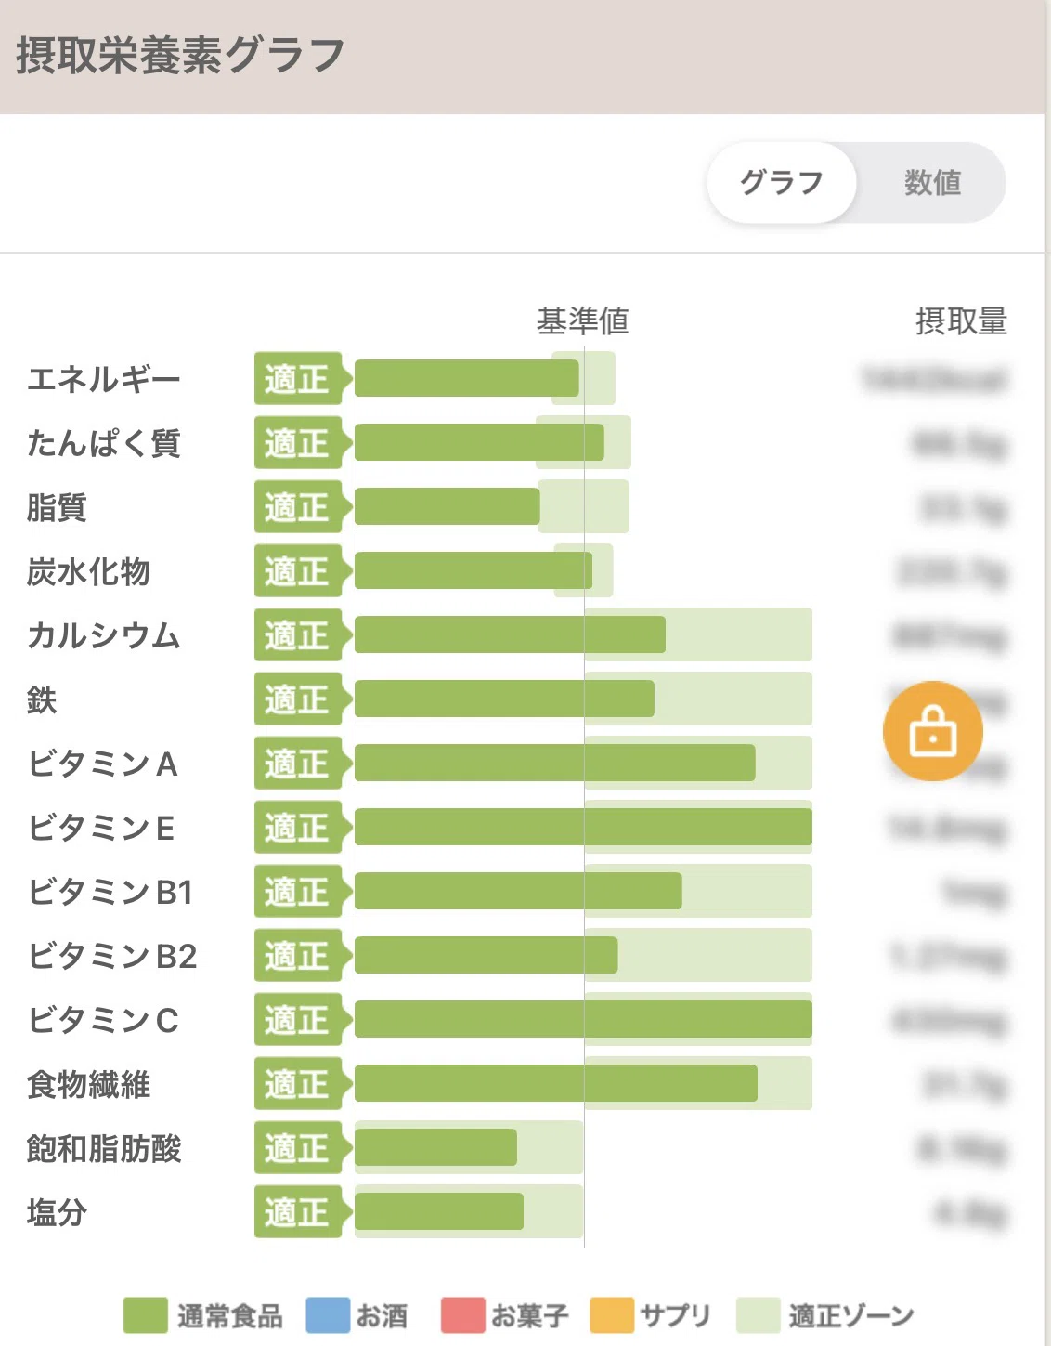Viewport: 1051px width, 1346px height.
Task: Select the 飽和脂肪酸 row label
Action: click(104, 1148)
